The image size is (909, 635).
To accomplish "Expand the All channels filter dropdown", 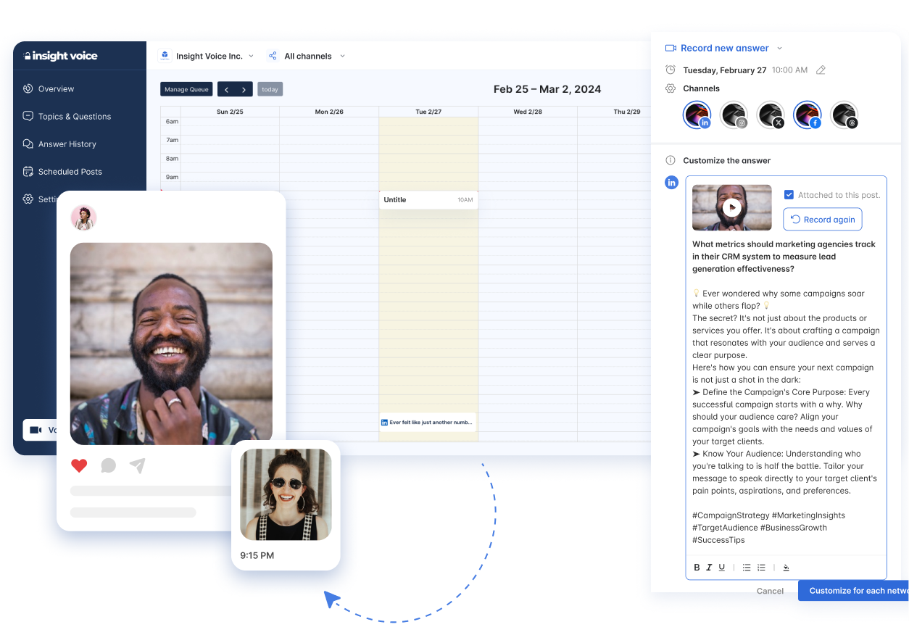I will click(x=307, y=56).
